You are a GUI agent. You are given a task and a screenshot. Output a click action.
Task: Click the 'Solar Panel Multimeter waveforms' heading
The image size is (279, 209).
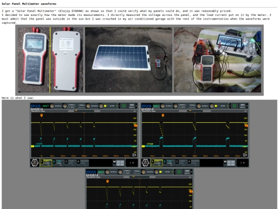(x=29, y=4)
